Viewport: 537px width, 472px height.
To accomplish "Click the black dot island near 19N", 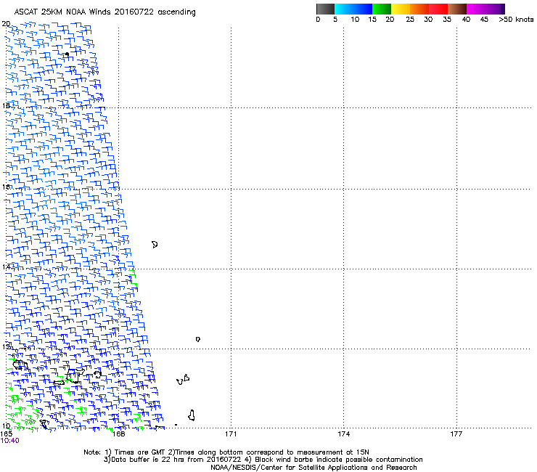I will [x=67, y=54].
